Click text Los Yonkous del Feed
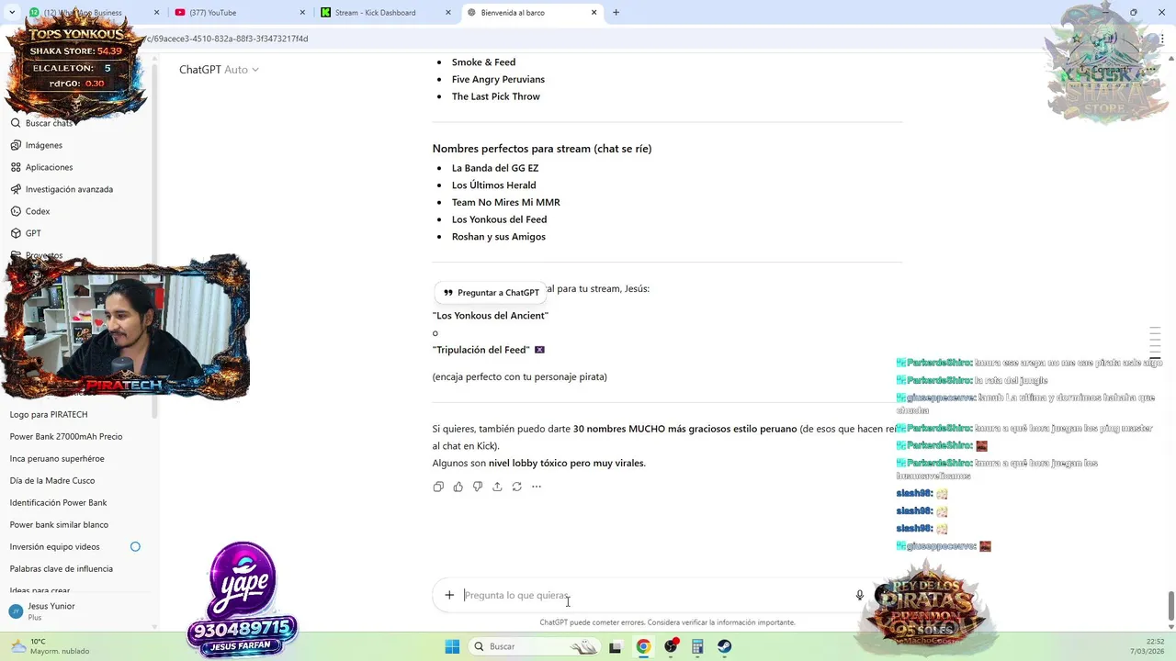1176x661 pixels. pyautogui.click(x=499, y=219)
